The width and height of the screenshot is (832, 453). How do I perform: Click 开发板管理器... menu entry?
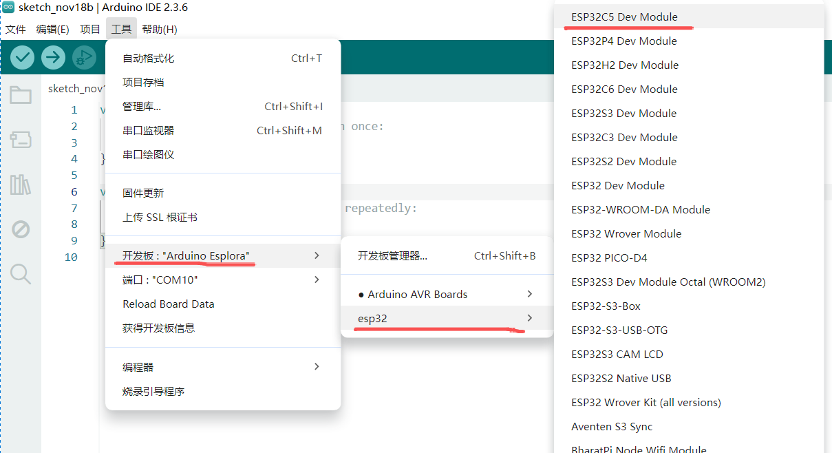pos(392,256)
